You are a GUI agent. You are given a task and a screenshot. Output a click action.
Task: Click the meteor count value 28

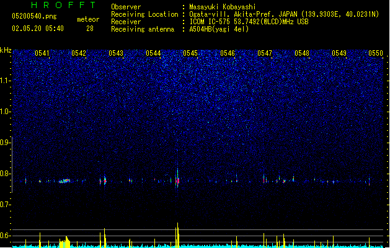click(x=90, y=29)
